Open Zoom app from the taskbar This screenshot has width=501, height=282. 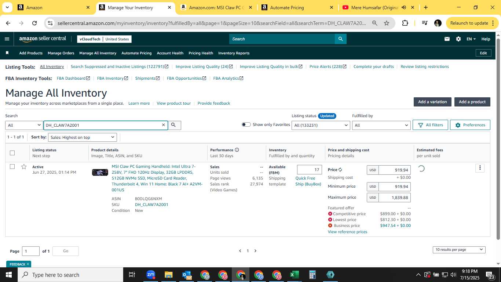(150, 275)
